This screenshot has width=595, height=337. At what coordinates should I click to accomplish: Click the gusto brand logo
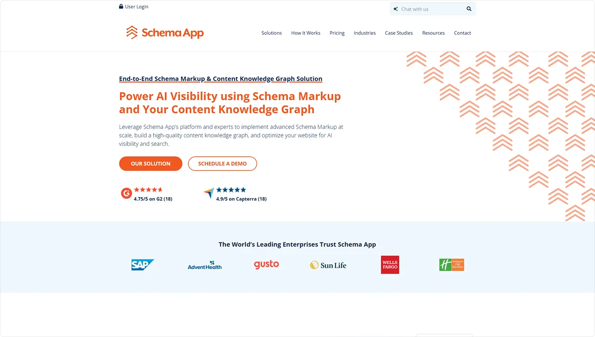[266, 264]
